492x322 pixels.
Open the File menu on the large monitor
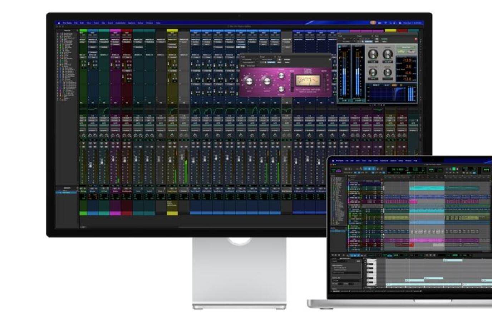coord(76,23)
